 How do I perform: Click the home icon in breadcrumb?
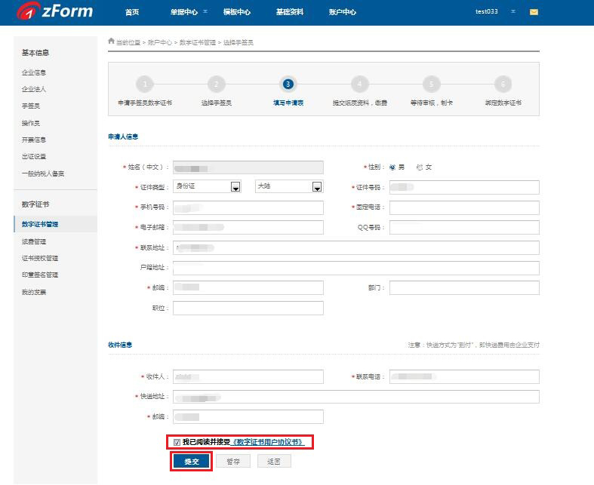[x=112, y=42]
